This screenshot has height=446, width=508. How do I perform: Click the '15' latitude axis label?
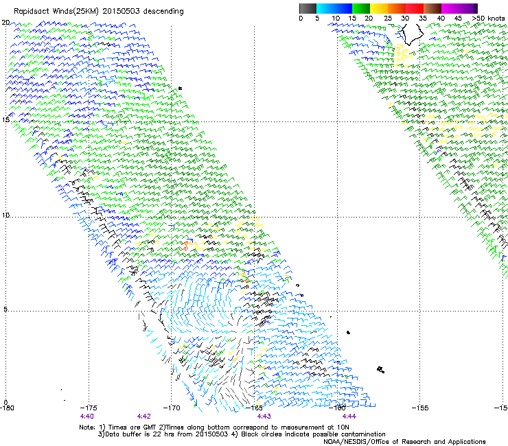click(x=5, y=120)
